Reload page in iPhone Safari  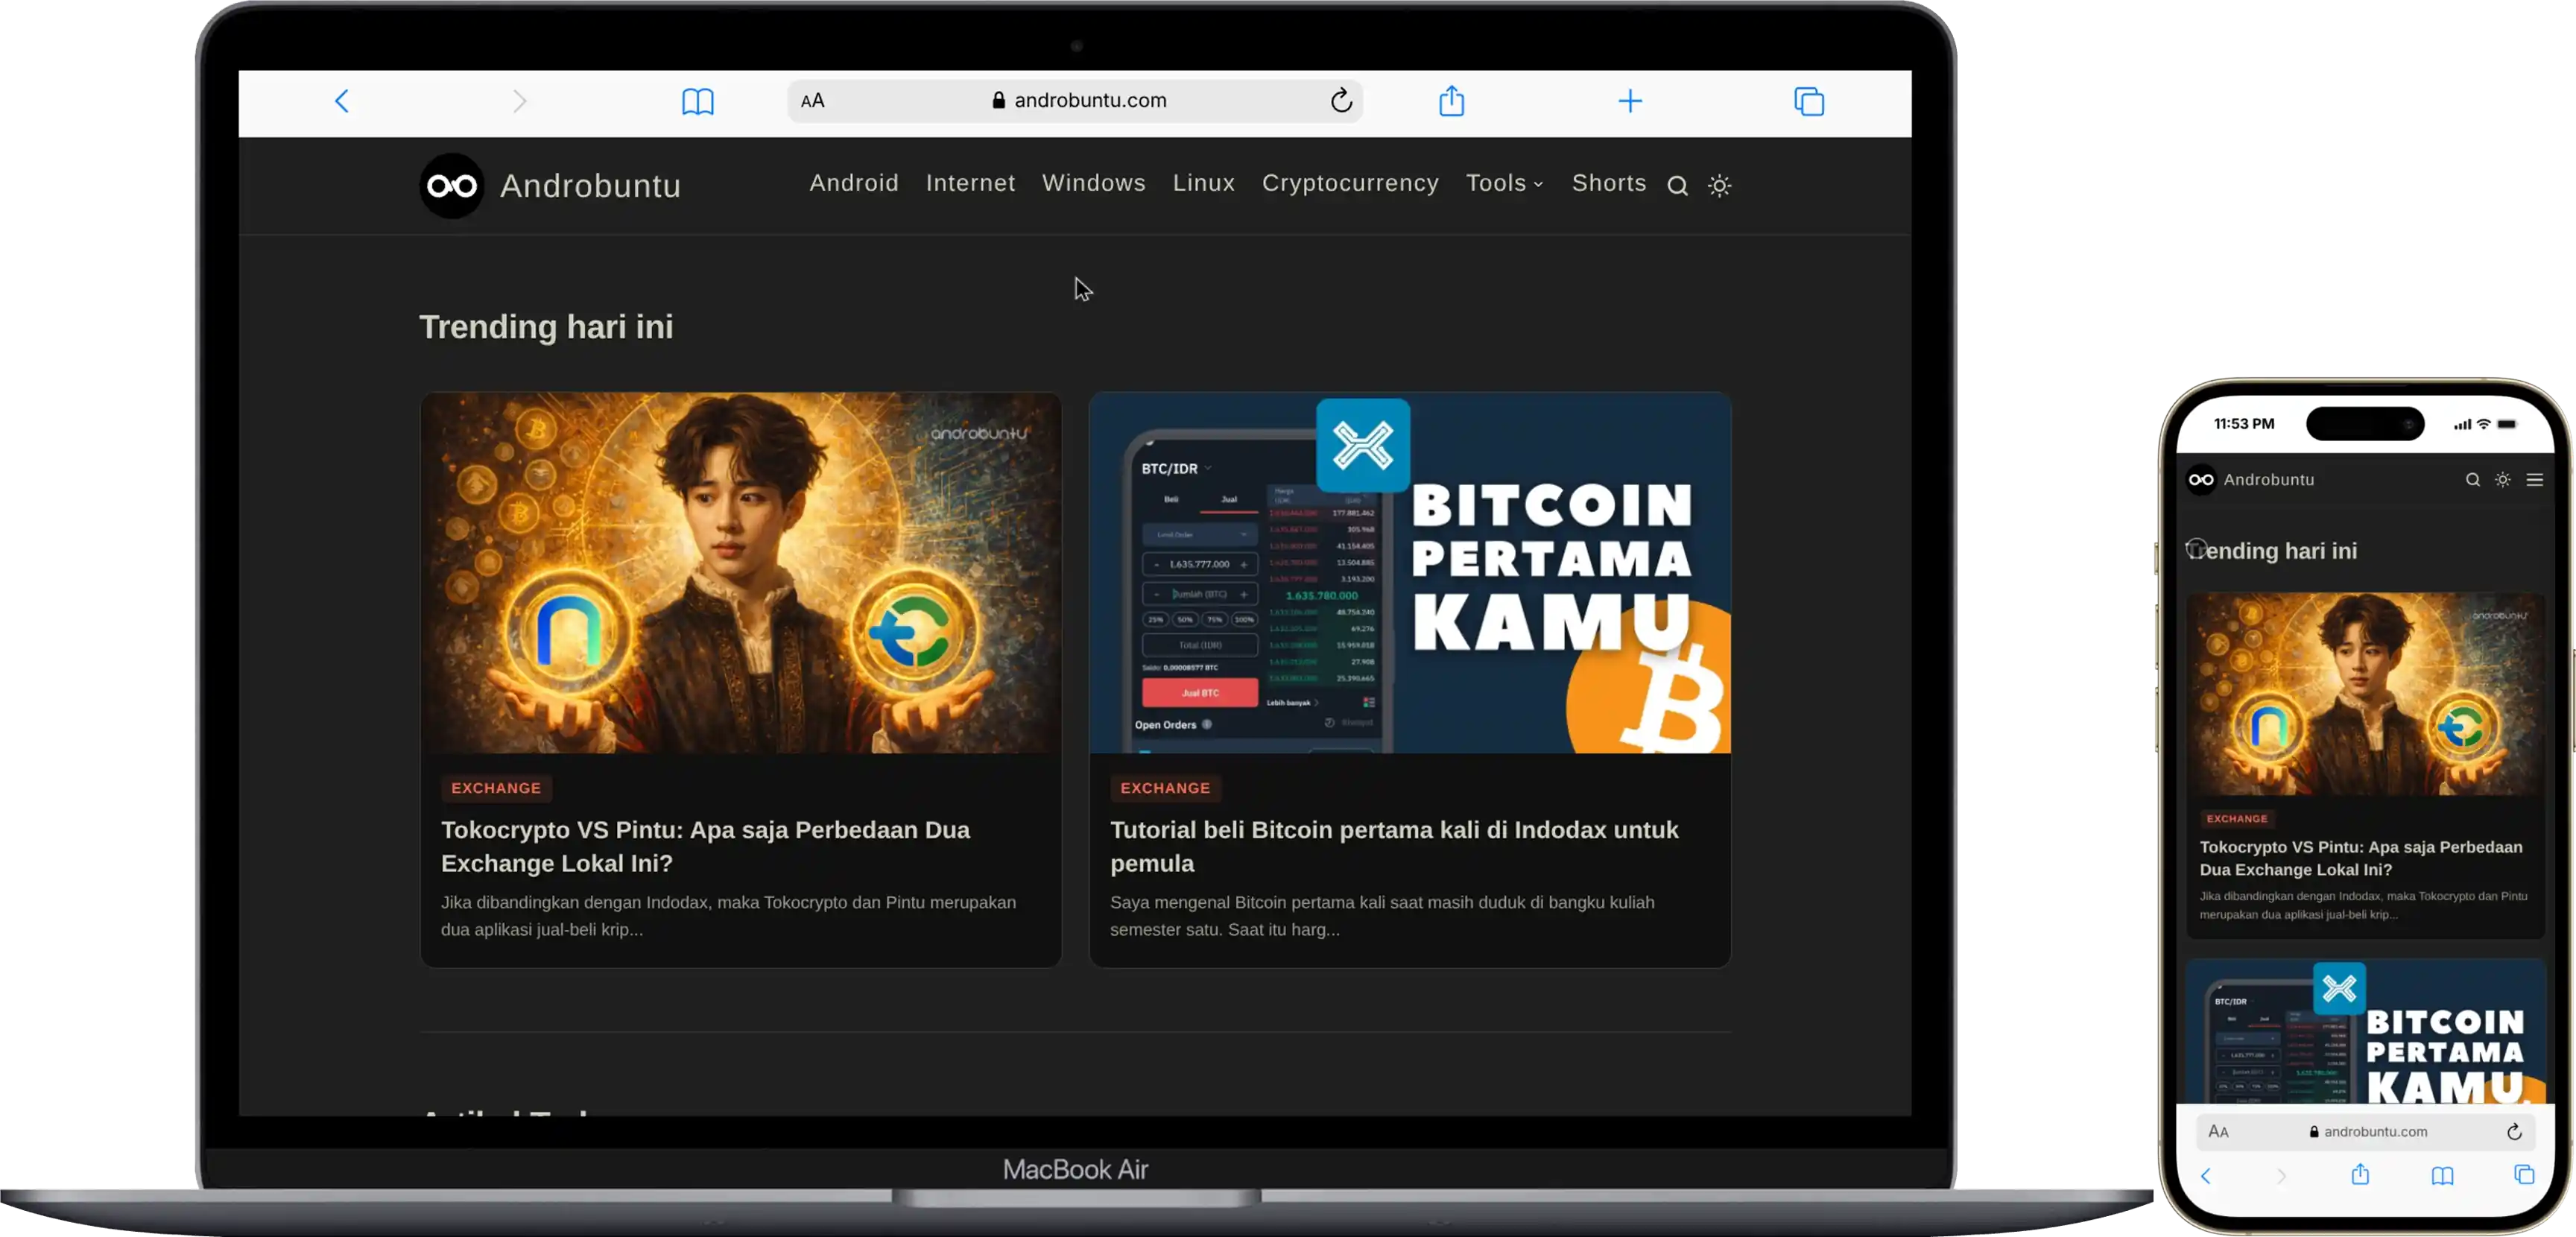[x=2514, y=1131]
